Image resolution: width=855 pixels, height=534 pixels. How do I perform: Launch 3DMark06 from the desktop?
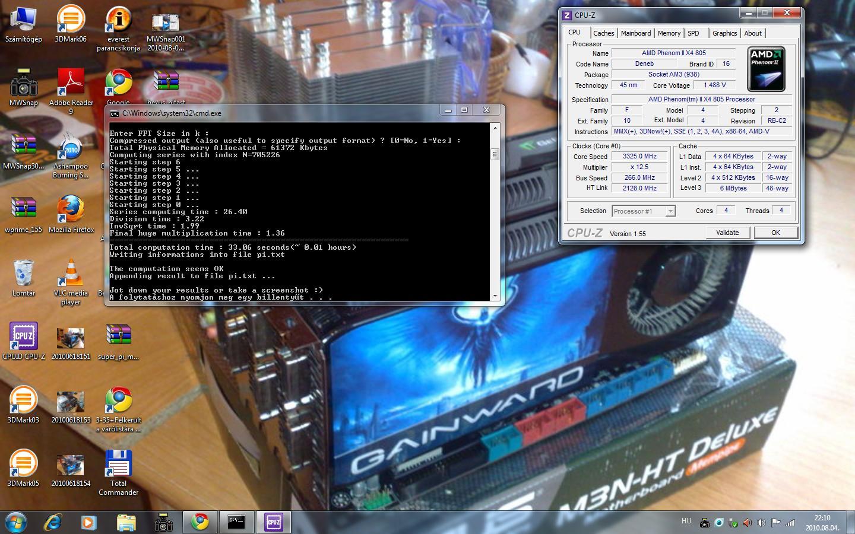71,24
